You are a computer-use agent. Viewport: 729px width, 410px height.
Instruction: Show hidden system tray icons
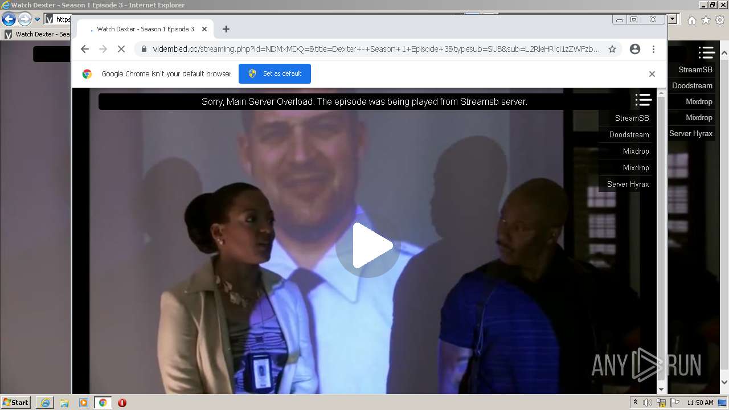coord(636,402)
